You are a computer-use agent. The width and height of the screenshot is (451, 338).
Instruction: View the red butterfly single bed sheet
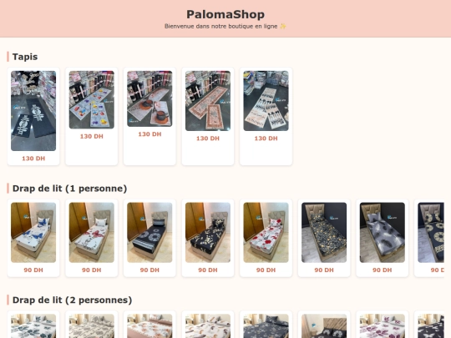coord(92,233)
